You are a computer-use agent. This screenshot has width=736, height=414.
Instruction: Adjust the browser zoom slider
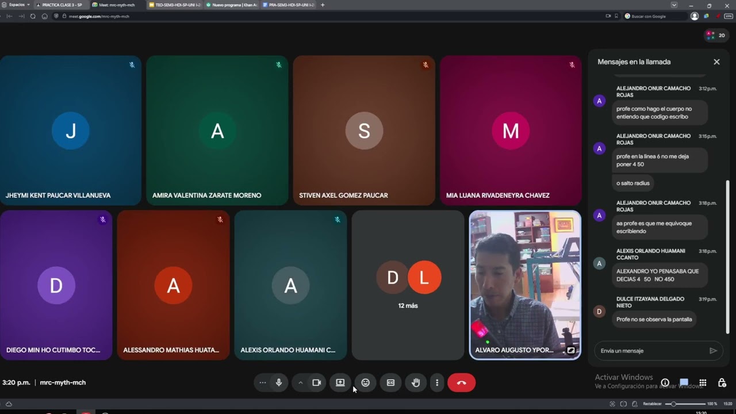(684, 404)
